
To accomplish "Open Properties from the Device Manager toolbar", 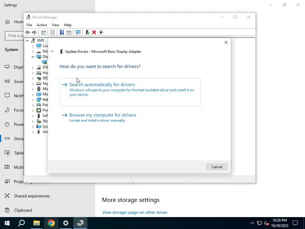I will point(52,32).
